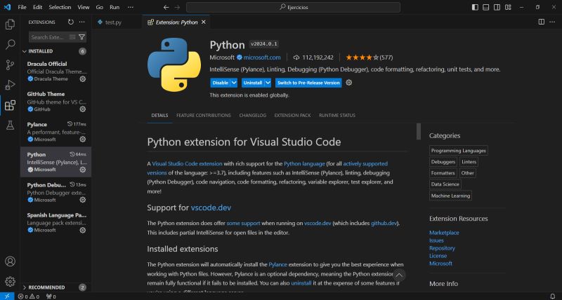Open manage gear for Spanish Language Pack
The height and width of the screenshot is (300, 562).
83,231
